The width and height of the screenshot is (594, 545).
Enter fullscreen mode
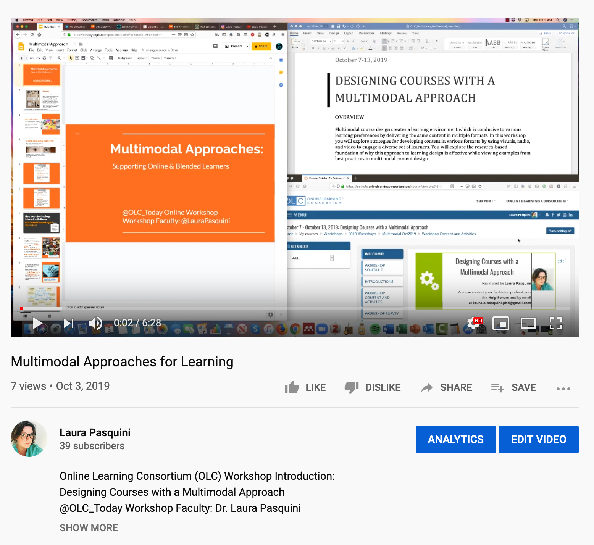point(556,323)
